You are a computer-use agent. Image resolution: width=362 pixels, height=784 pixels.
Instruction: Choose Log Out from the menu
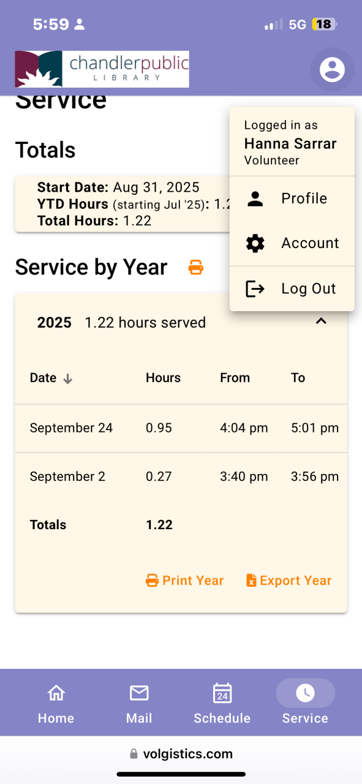pos(292,288)
